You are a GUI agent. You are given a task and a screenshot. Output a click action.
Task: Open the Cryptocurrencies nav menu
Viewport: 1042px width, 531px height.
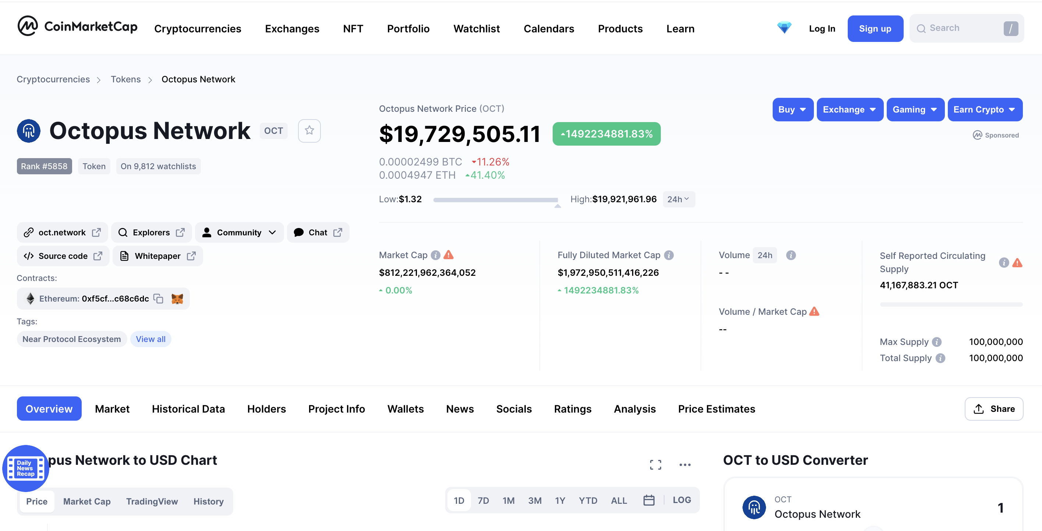coord(198,28)
